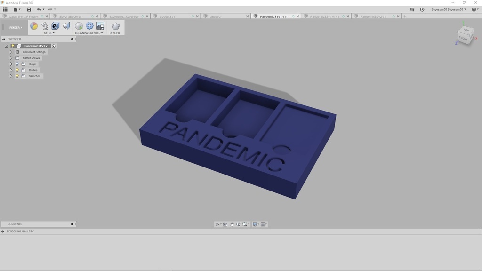Switch to Catan 5-6 tab

point(24,16)
